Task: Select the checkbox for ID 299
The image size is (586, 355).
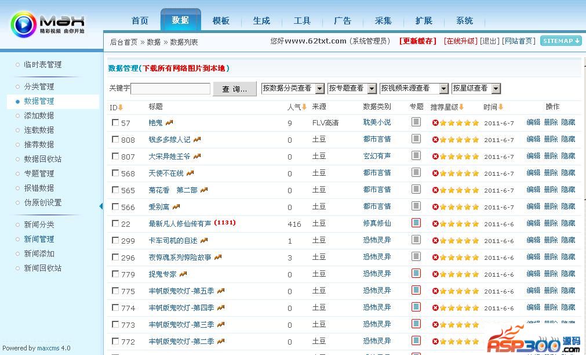Action: (115, 240)
